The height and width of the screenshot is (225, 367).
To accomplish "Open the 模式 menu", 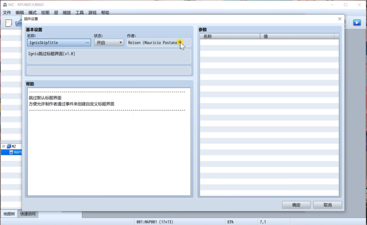I will [32, 13].
